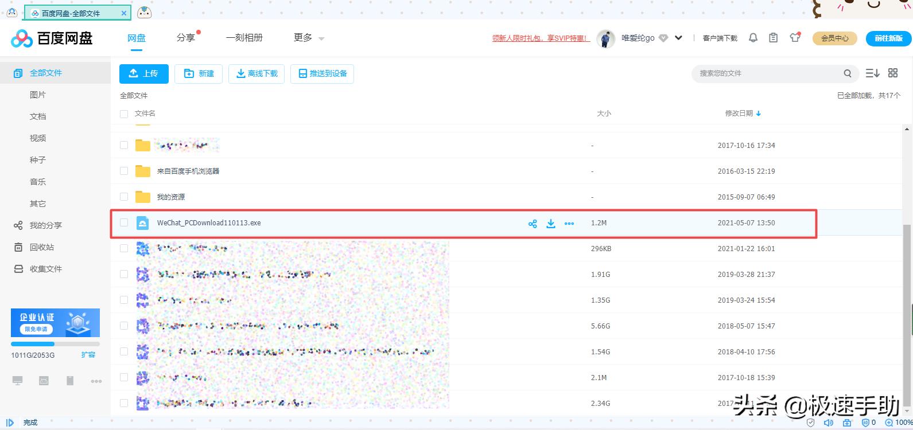This screenshot has width=913, height=430.
Task: Click the search magnifier icon
Action: 847,73
